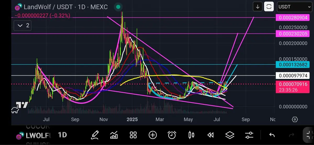Tap the plus add symbol icon
This screenshot has height=145, width=314.
(x=153, y=135)
